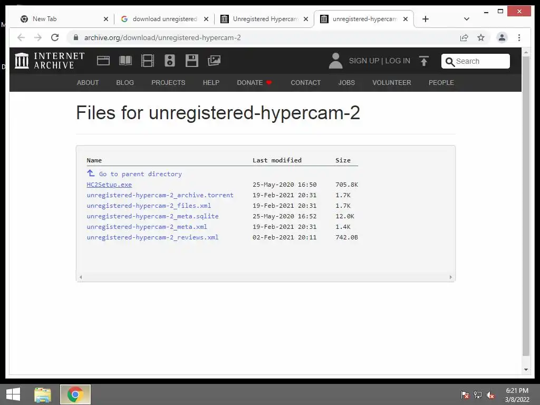Click the muted volume tray icon
Screen dimensions: 540x405
point(490,394)
